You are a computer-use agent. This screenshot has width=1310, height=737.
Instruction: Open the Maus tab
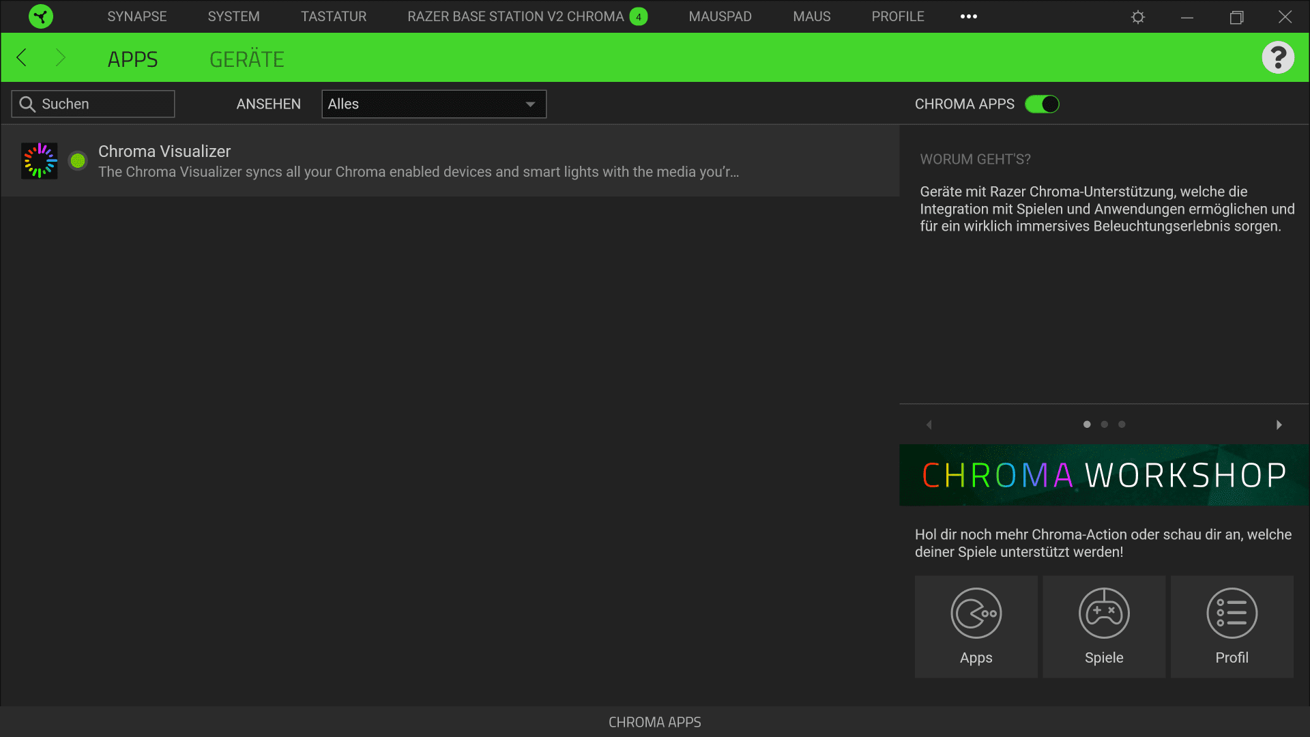(x=812, y=16)
